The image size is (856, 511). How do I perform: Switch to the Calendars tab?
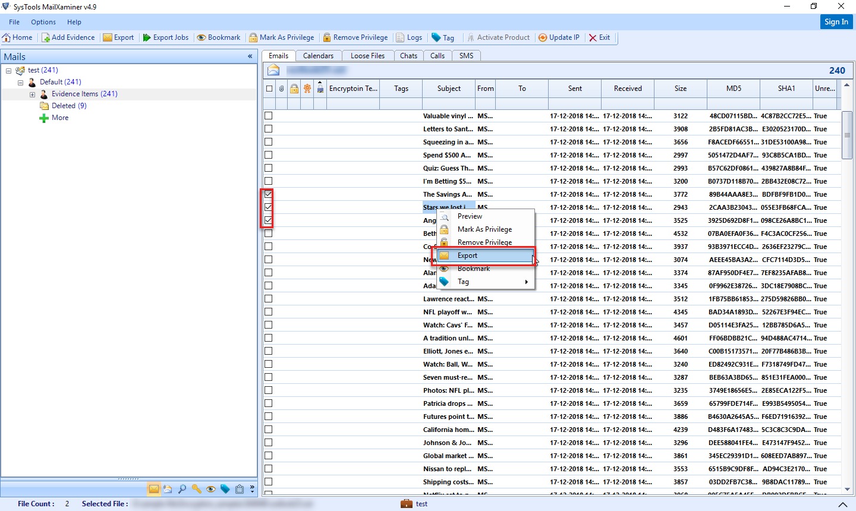point(318,56)
